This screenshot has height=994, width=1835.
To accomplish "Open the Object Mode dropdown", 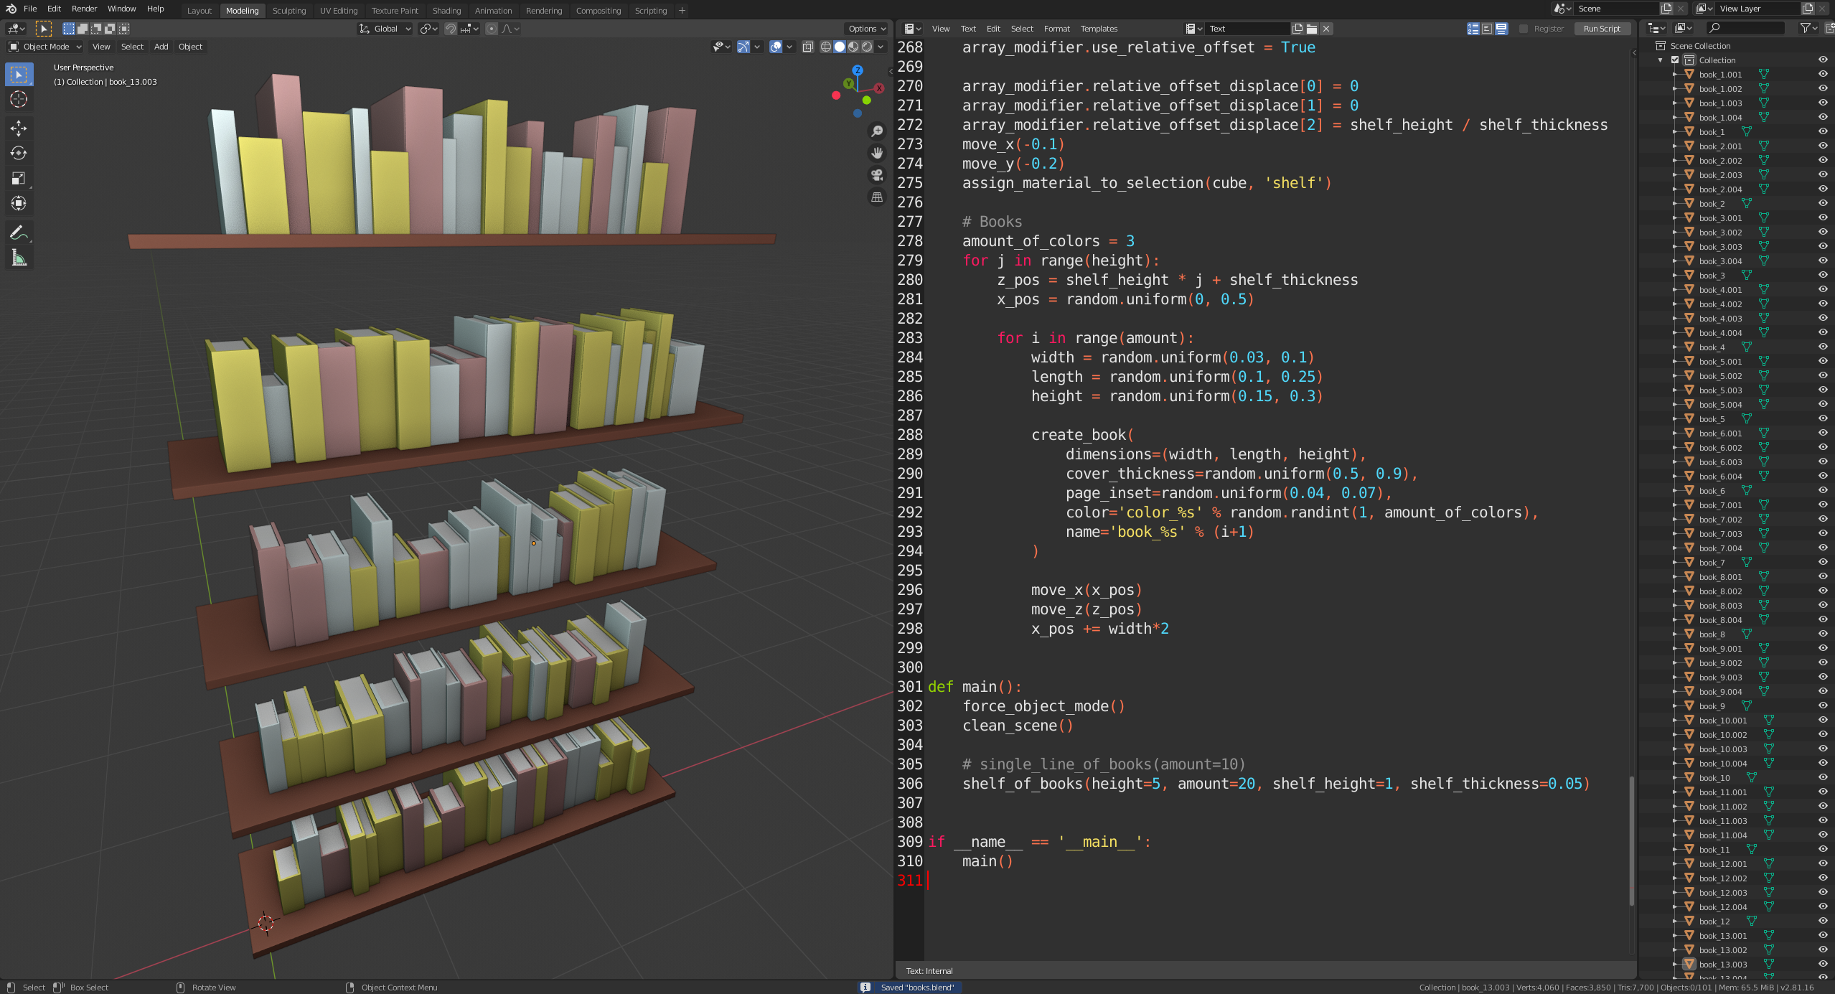I will click(x=45, y=47).
